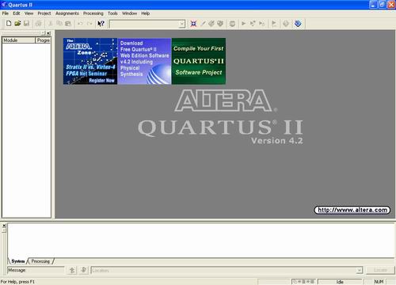Open the Assignments menu
This screenshot has width=396, height=285.
point(67,13)
